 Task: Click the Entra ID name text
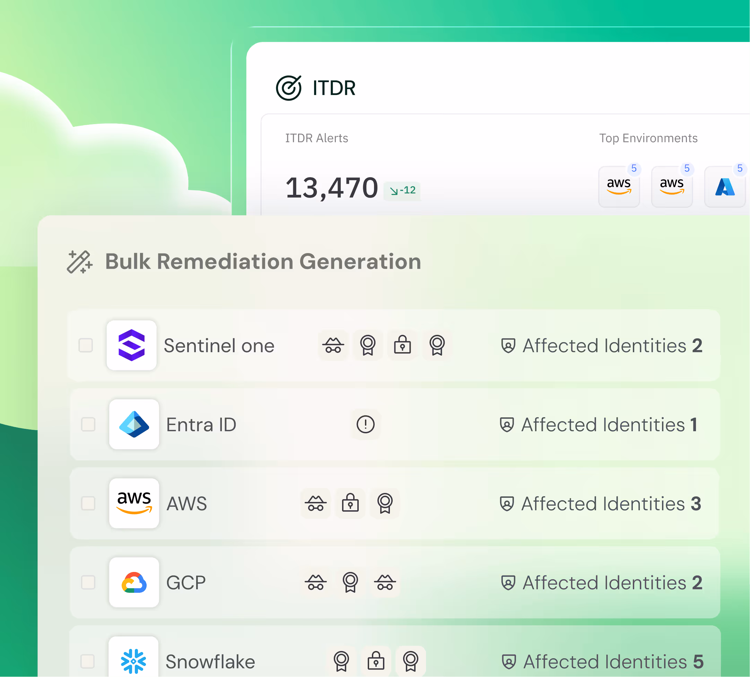pos(201,425)
